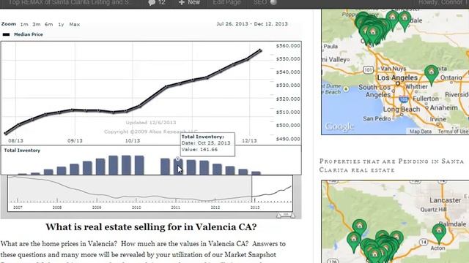This screenshot has width=469, height=263.
Task: Click the 12/13 date axis label
Action: [249, 141]
